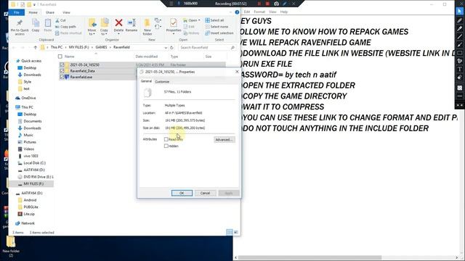Click Cancel in Properties dialog
This screenshot has height=261, width=465.
[x=205, y=193]
